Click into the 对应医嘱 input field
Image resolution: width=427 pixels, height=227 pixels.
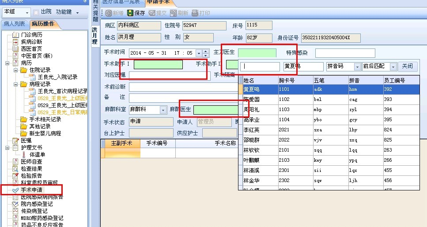click(170, 75)
